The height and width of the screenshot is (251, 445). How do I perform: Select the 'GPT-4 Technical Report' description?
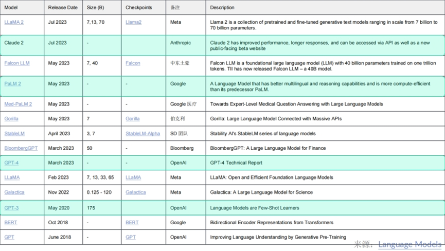click(x=236, y=163)
